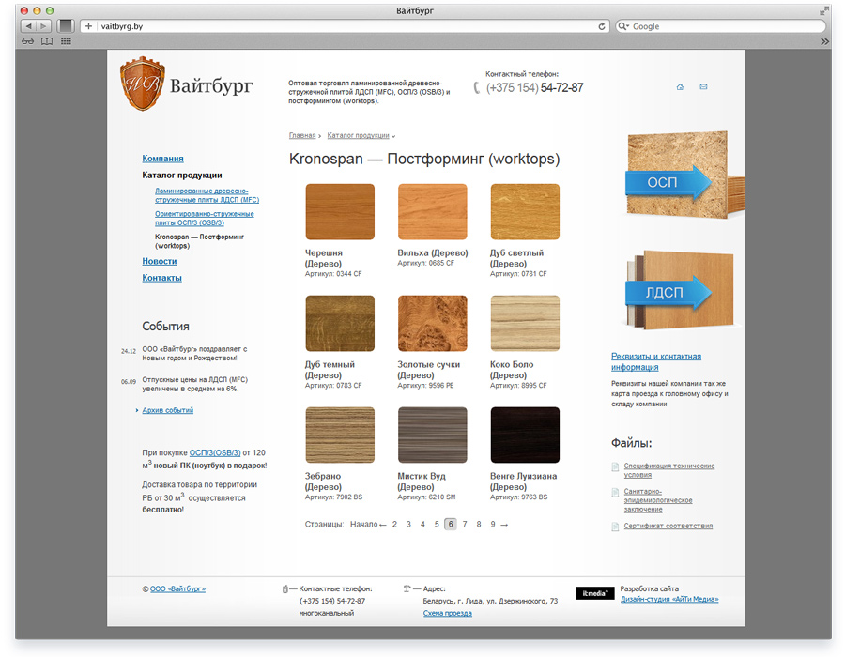The image size is (845, 657).
Task: Open the Reading List glasses icon
Action: click(x=27, y=41)
